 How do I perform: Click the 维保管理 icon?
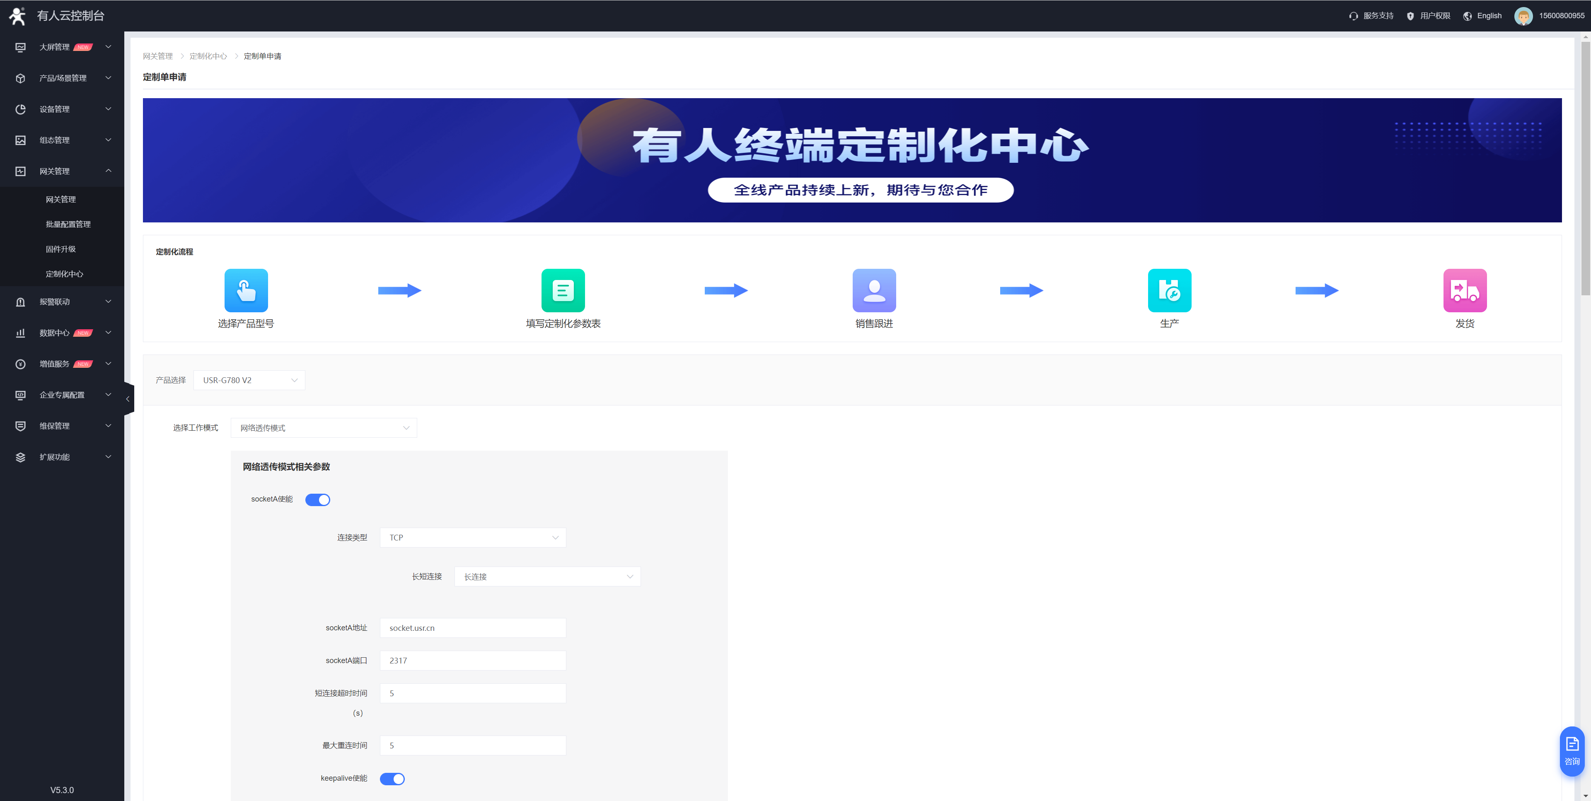[x=20, y=426]
